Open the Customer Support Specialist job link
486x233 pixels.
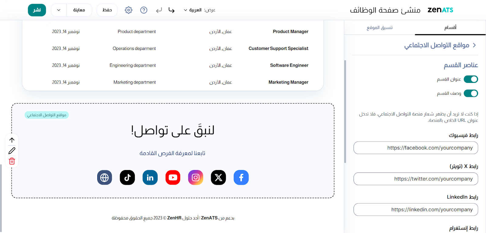click(278, 48)
